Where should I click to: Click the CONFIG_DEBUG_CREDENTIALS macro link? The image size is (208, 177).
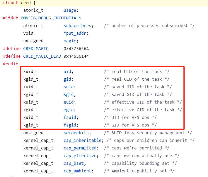pyautogui.click(x=51, y=18)
